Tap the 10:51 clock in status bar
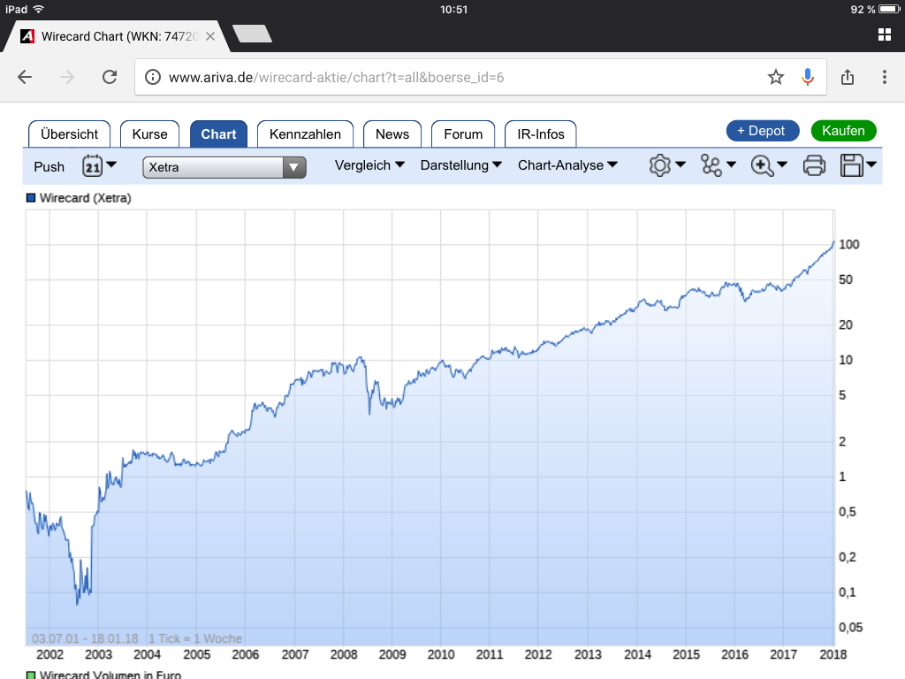905x679 pixels. 453,9
